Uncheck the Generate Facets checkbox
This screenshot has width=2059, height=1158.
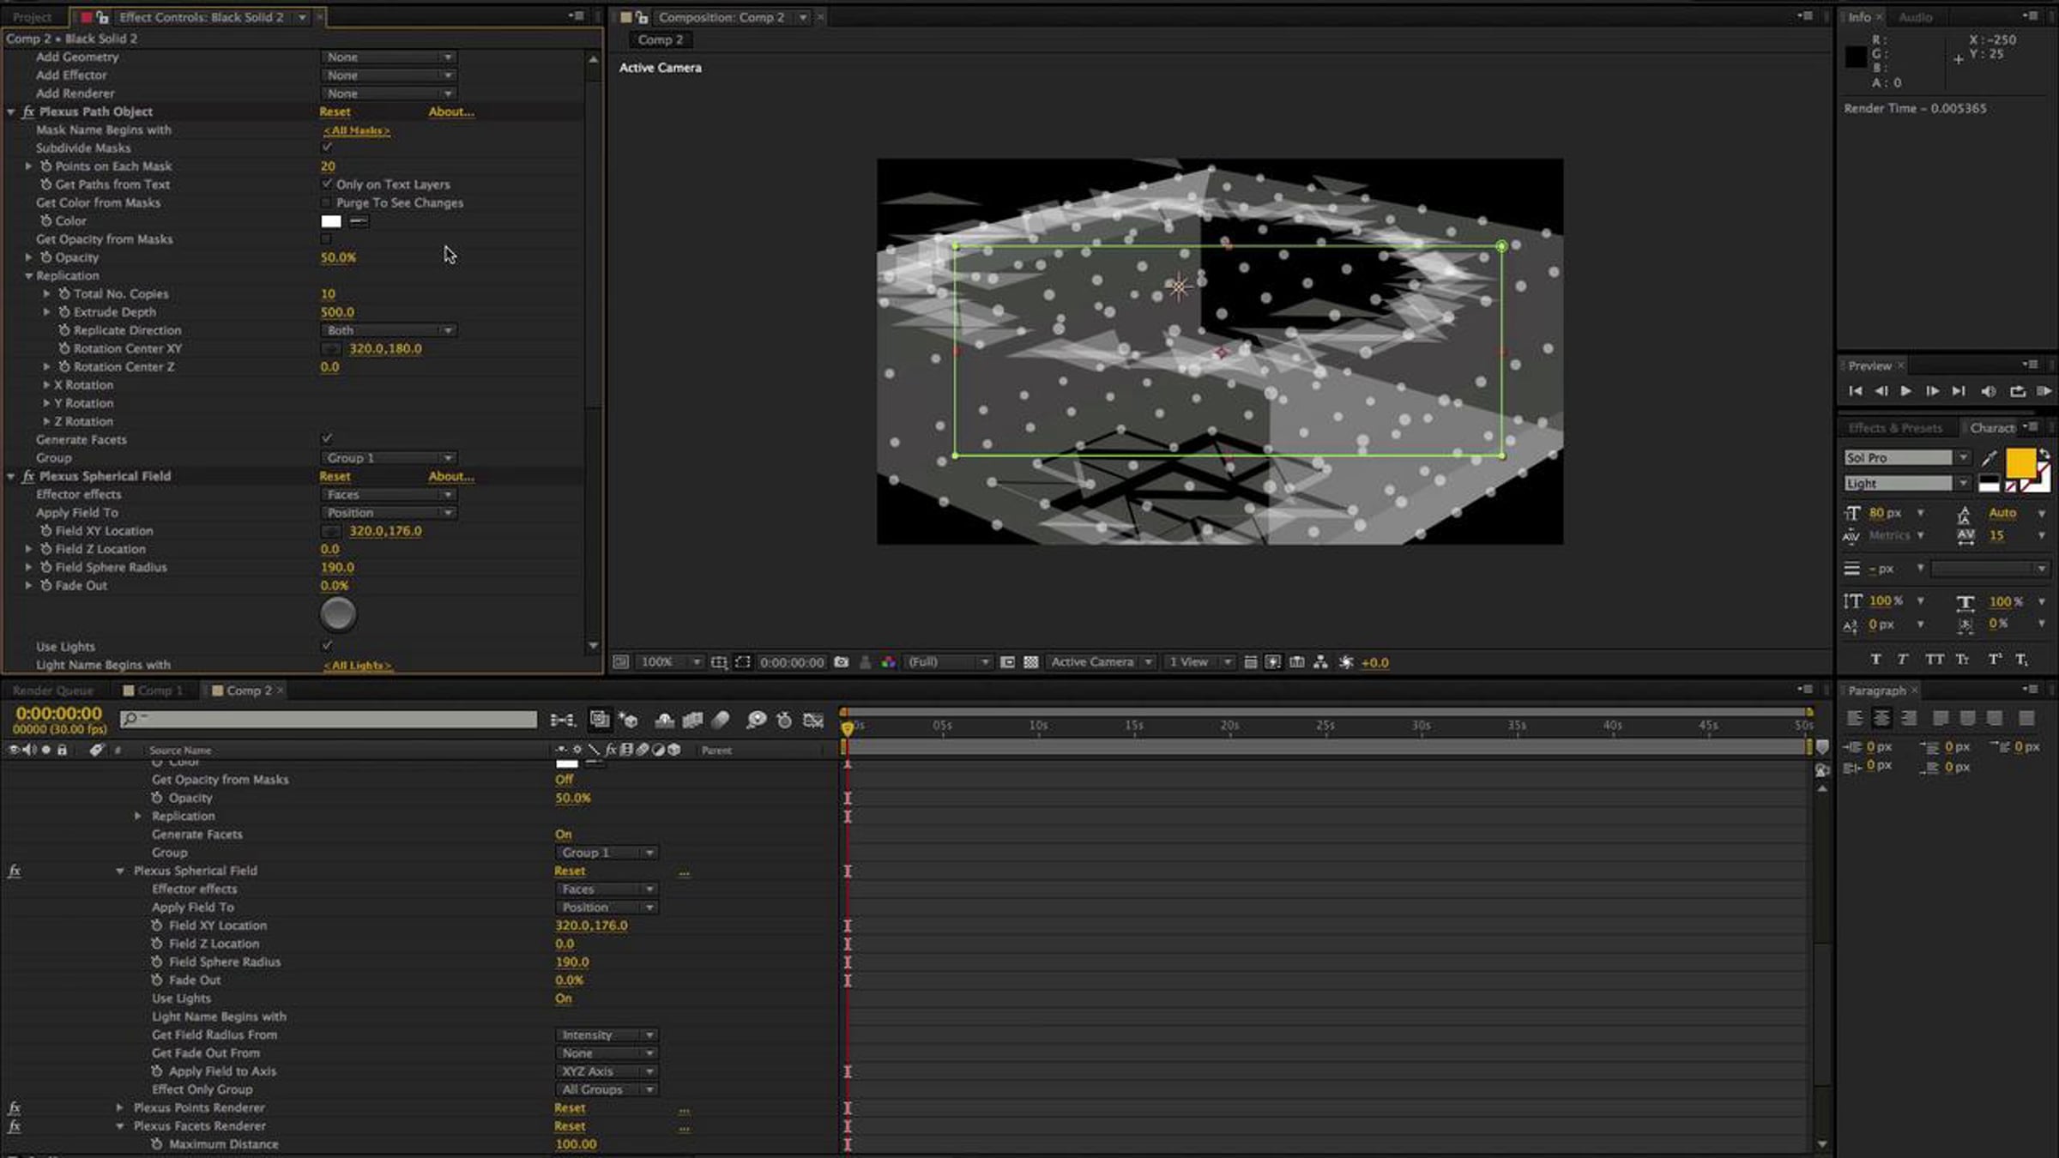point(326,438)
